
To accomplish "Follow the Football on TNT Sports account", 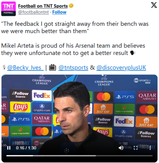I will (x=59, y=12).
